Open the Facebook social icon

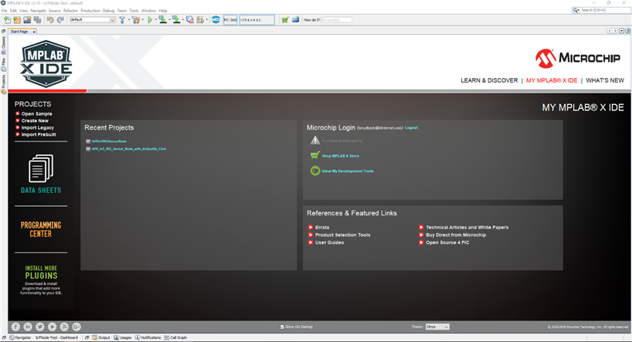coord(15,327)
